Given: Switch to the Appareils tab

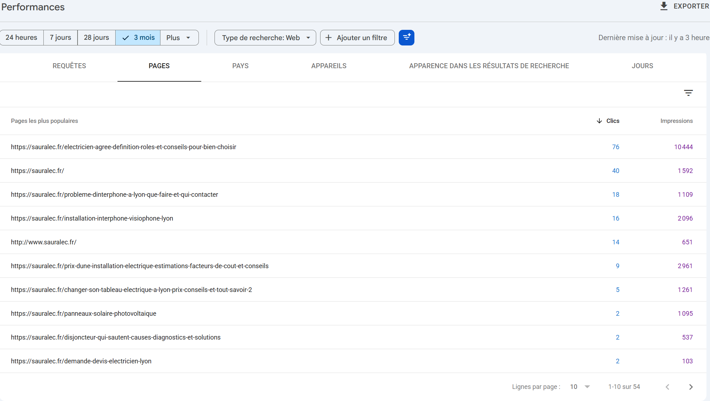Looking at the screenshot, I should coord(329,66).
